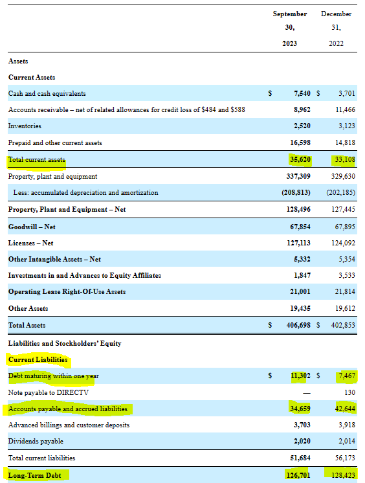The height and width of the screenshot is (483, 365).
Task: Select the Note payable to DIRECTV row
Action: [182, 393]
